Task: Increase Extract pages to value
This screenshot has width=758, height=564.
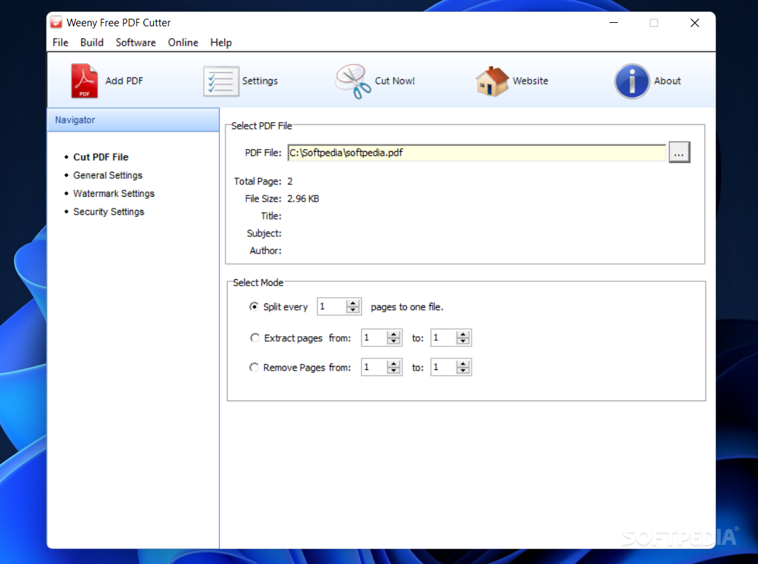Action: [x=463, y=334]
